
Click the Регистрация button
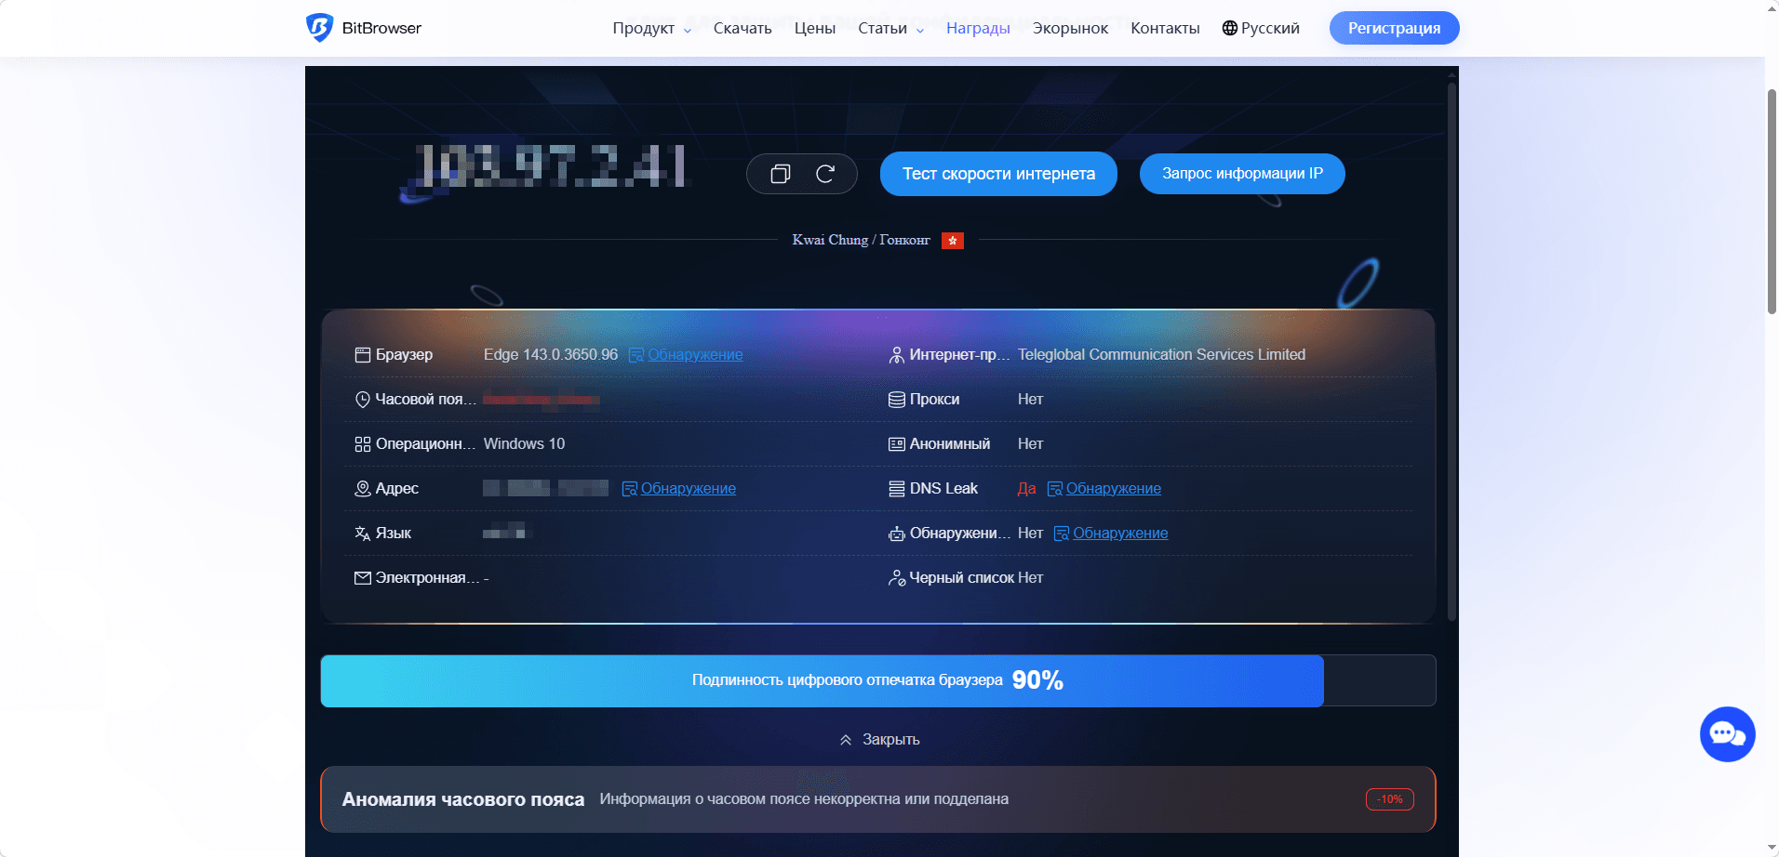point(1393,28)
